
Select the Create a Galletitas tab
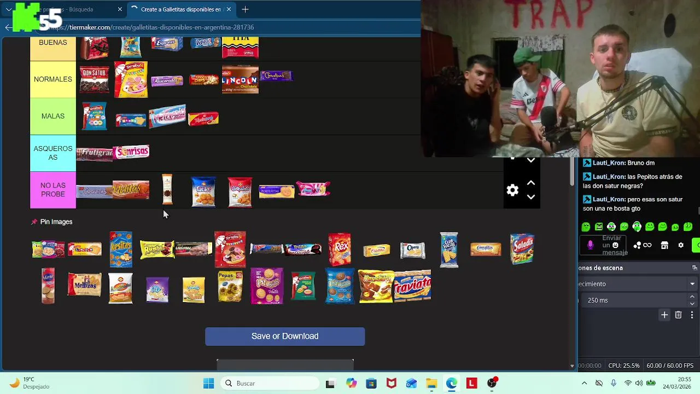(x=180, y=9)
